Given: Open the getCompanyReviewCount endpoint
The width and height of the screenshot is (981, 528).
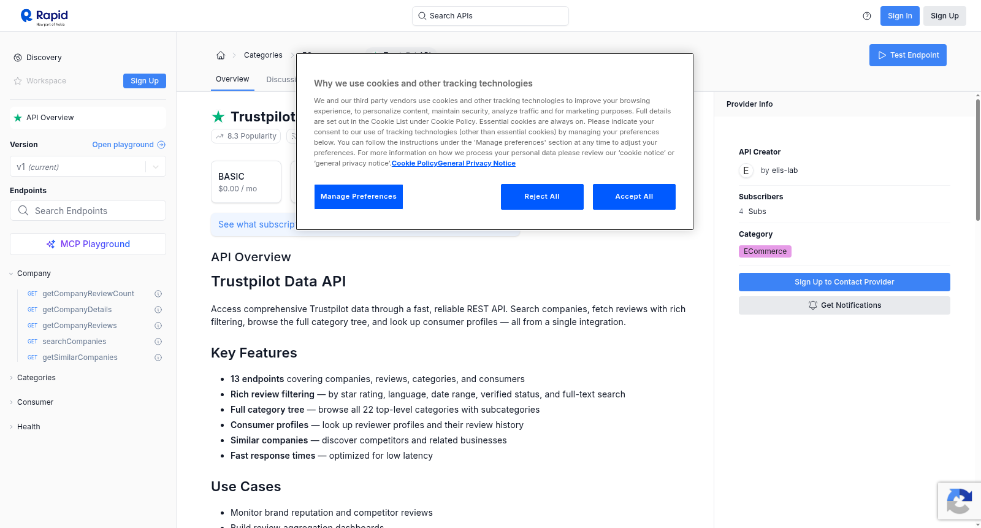Looking at the screenshot, I should [x=88, y=294].
